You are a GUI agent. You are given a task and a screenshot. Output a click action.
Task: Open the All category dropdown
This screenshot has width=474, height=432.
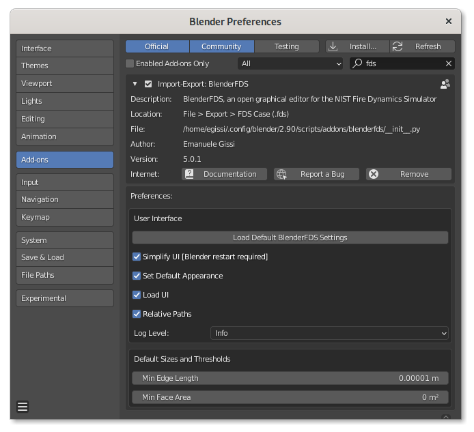(290, 63)
